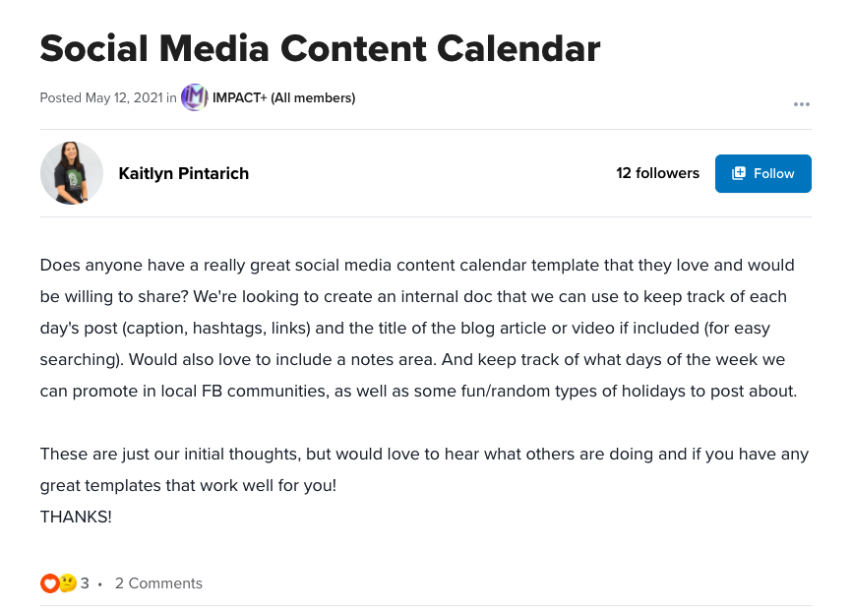This screenshot has width=852, height=611.
Task: Open the Social Media Content Calendar post title
Action: pyautogui.click(x=319, y=47)
